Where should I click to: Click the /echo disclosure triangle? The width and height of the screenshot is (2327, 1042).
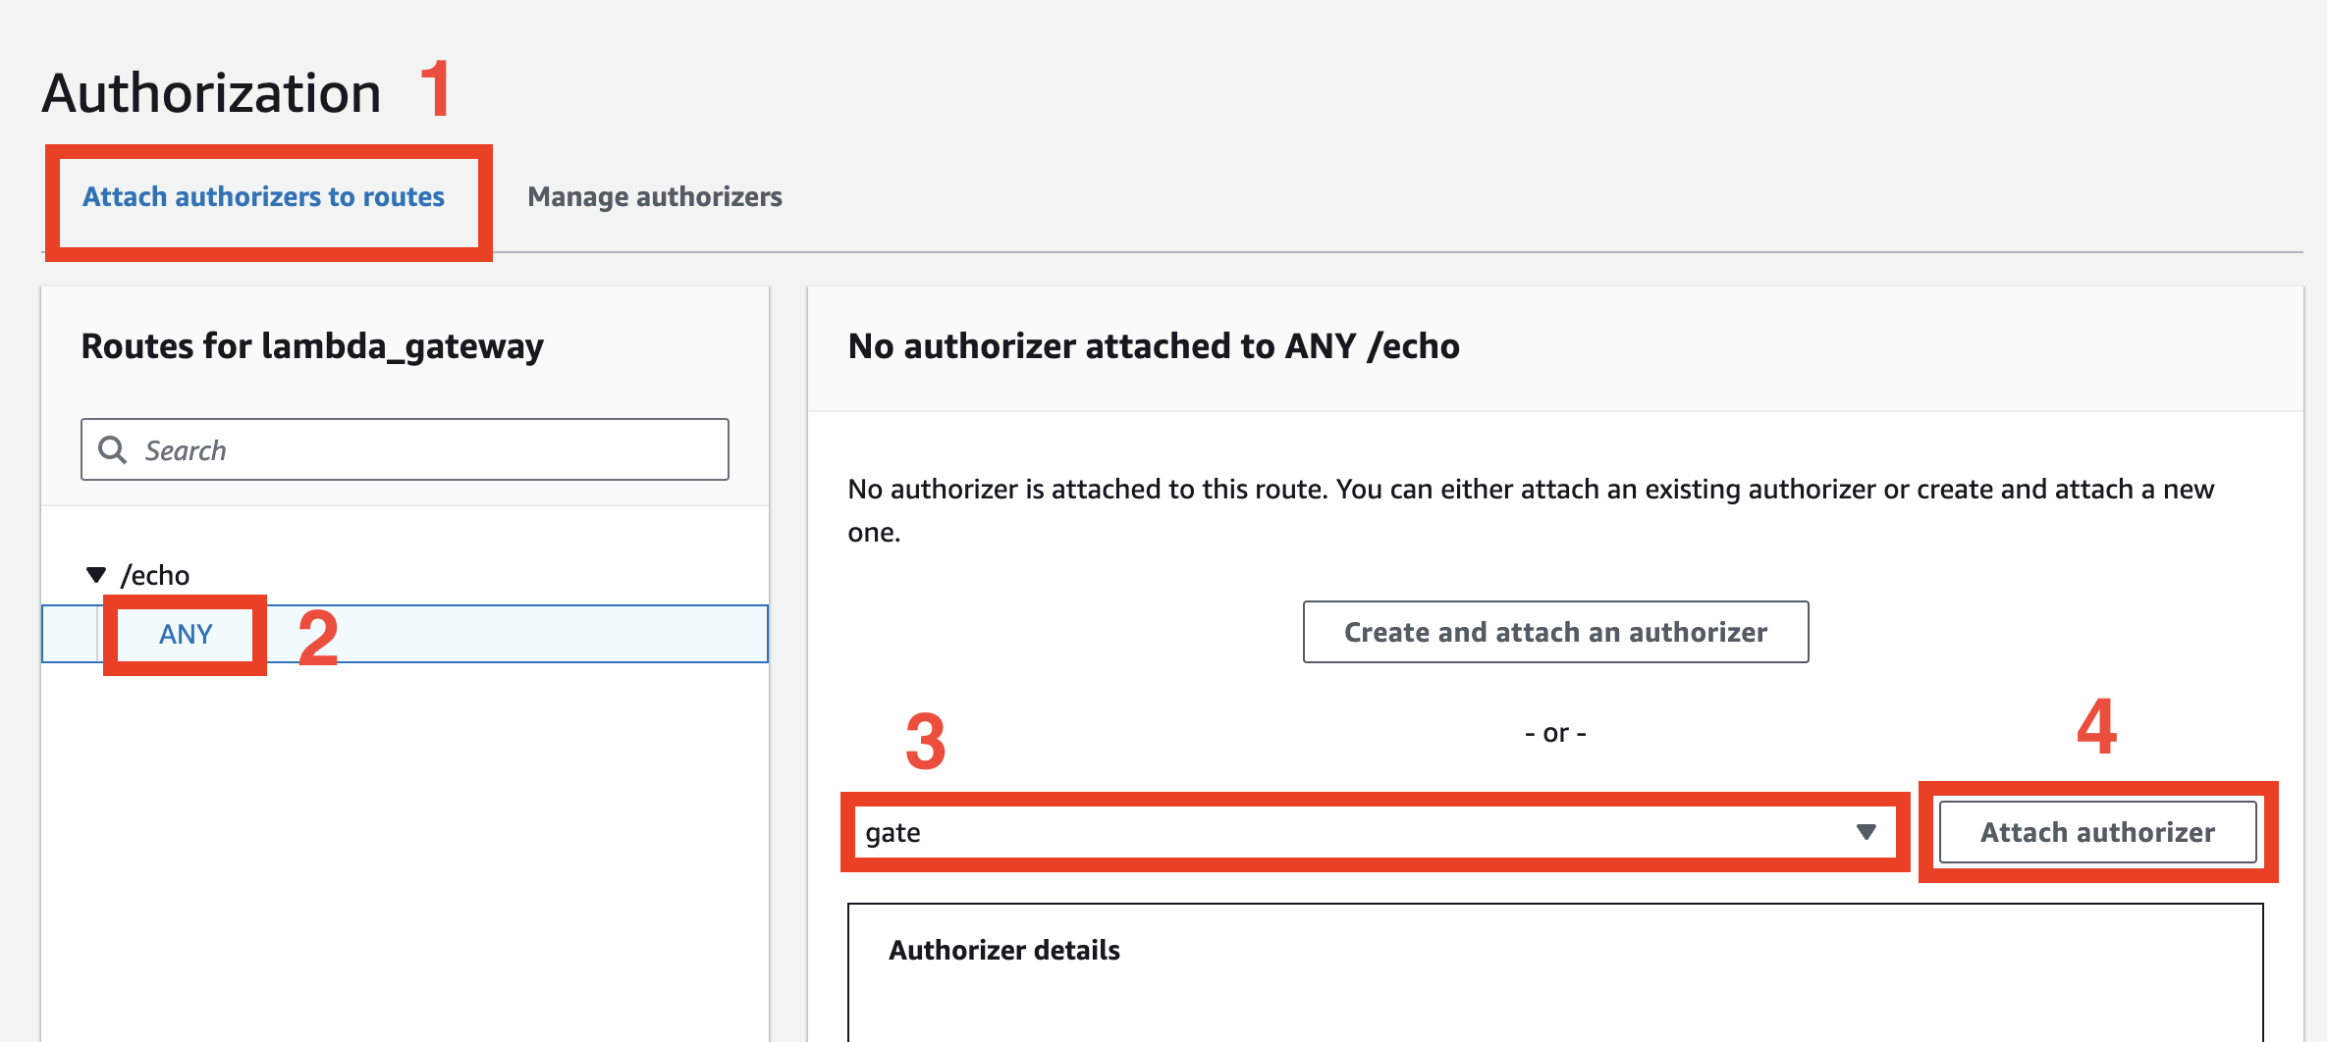click(x=95, y=574)
